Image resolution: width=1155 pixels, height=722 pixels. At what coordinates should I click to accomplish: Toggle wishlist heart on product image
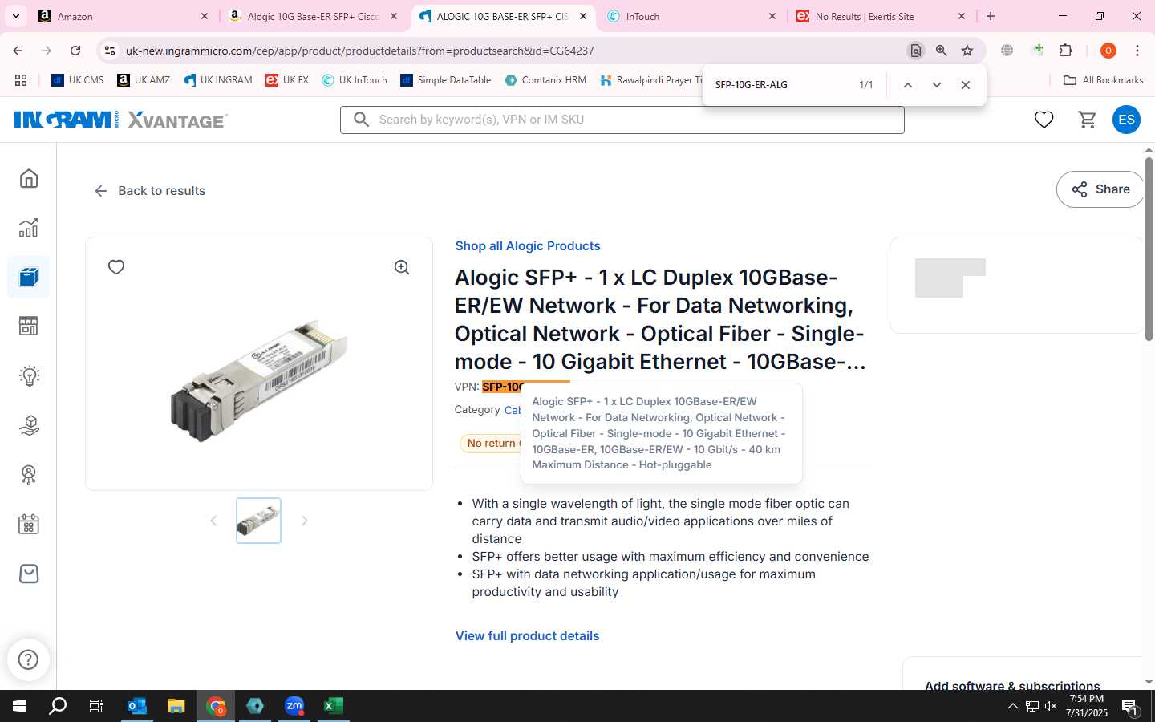pos(116,267)
